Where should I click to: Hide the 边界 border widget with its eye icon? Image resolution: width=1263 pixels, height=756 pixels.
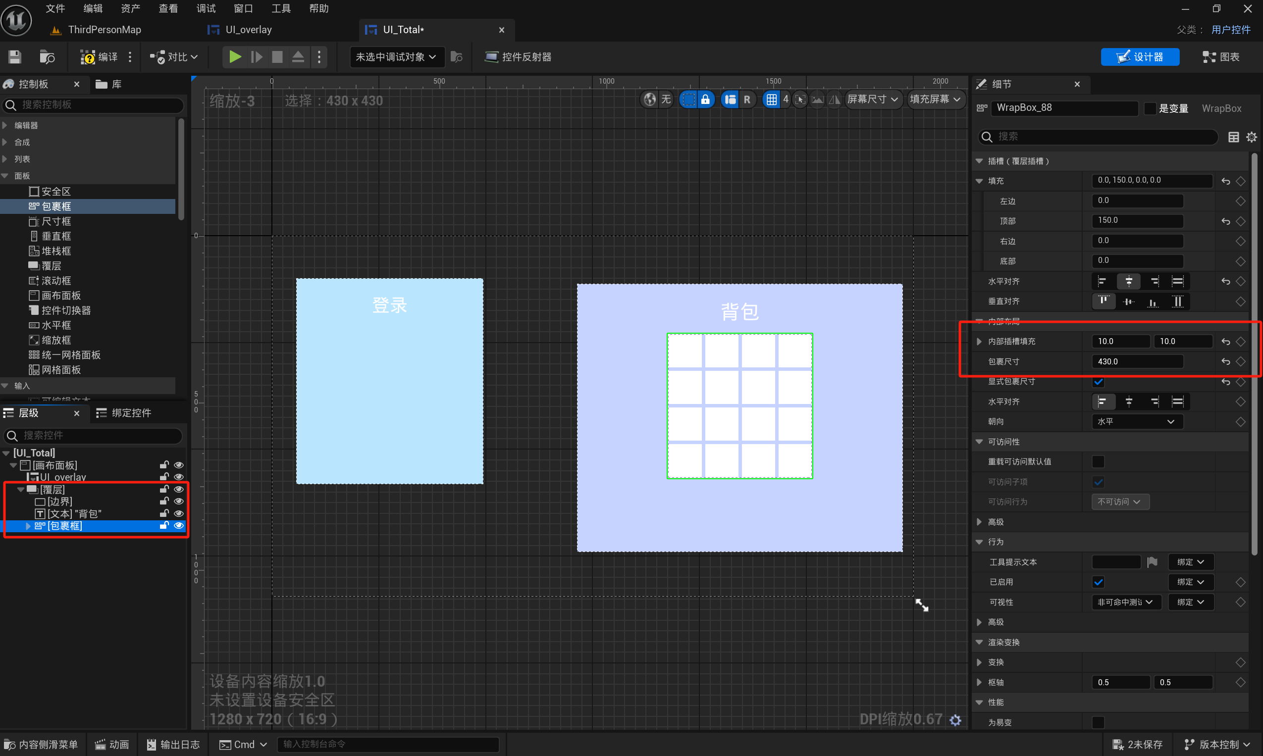pyautogui.click(x=179, y=502)
